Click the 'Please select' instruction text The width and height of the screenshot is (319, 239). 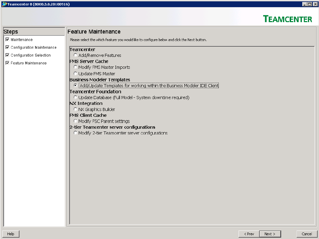(x=138, y=40)
